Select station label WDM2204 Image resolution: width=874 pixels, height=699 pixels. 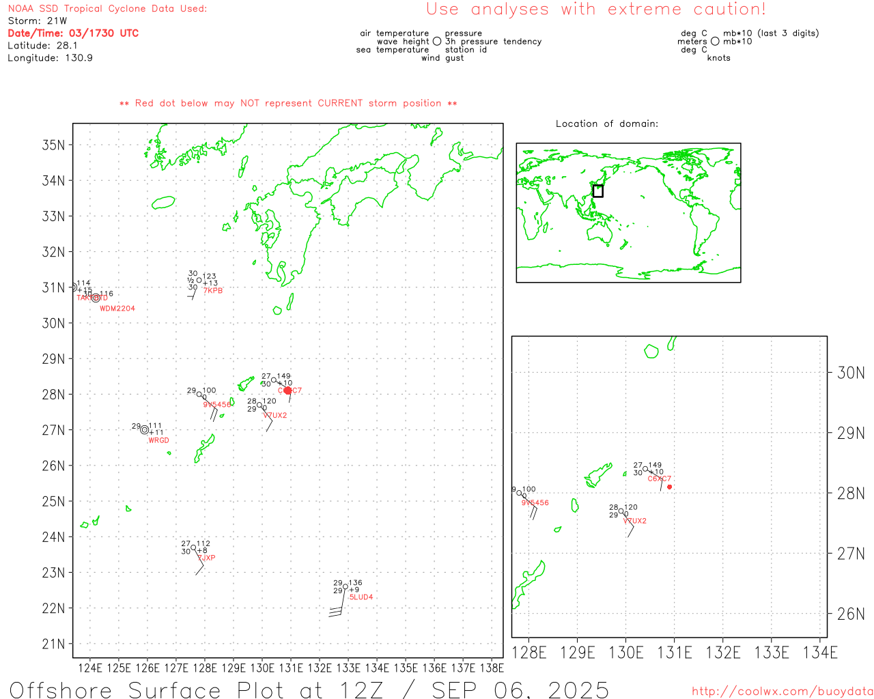tap(117, 309)
